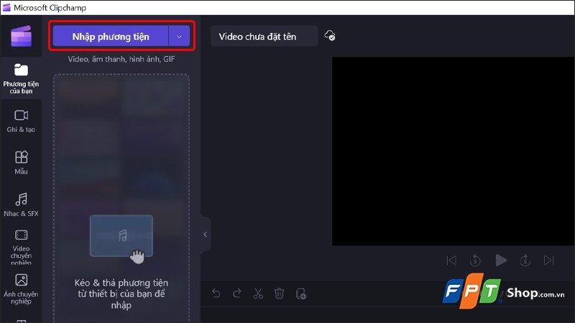Image resolution: width=575 pixels, height=323 pixels.
Task: Open the Phương tiện của bạn tab
Action: point(21,79)
